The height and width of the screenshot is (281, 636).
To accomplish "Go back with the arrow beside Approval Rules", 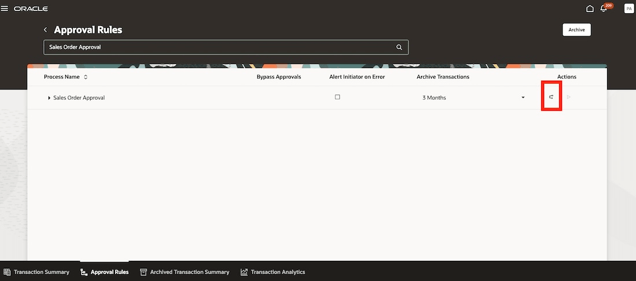I will (x=46, y=29).
